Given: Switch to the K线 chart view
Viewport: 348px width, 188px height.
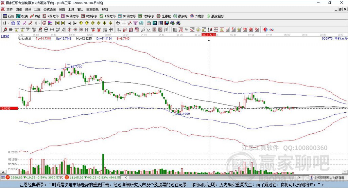Looking at the screenshot, I should [35, 16].
